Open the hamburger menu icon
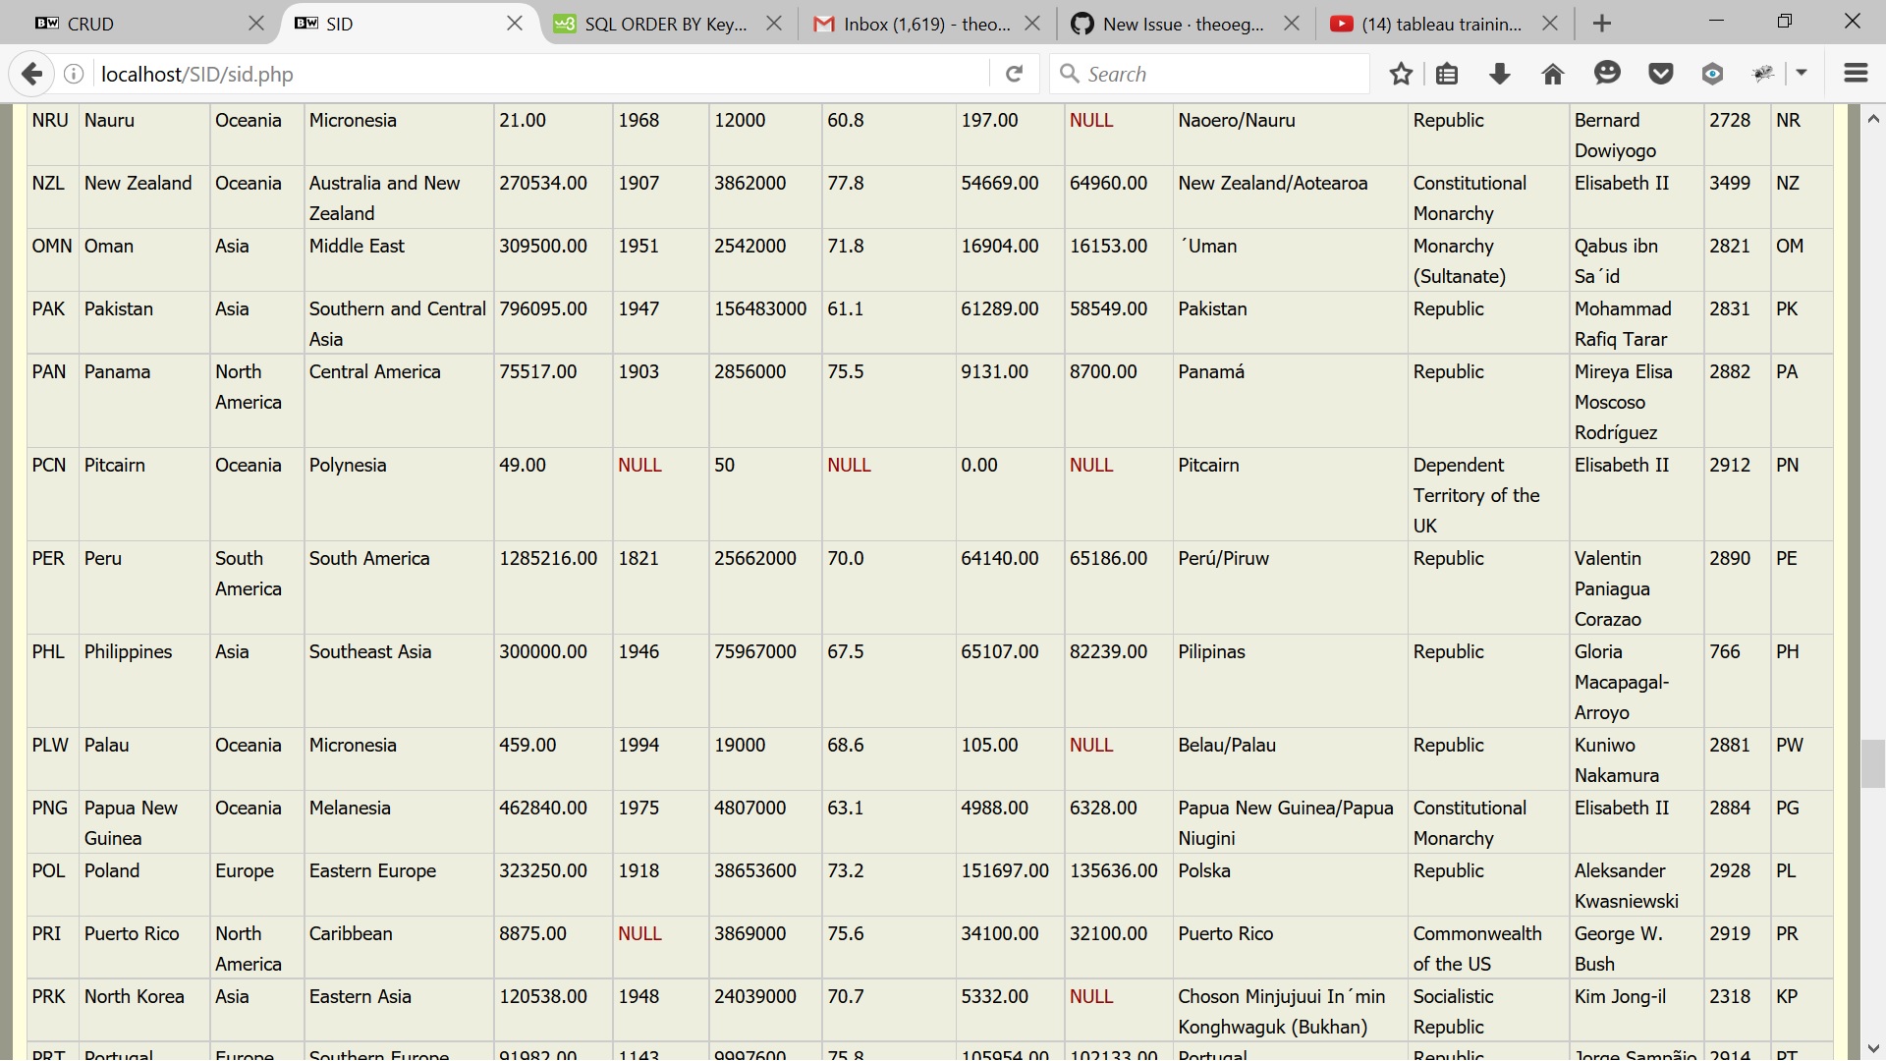This screenshot has height=1061, width=1886. [1856, 74]
